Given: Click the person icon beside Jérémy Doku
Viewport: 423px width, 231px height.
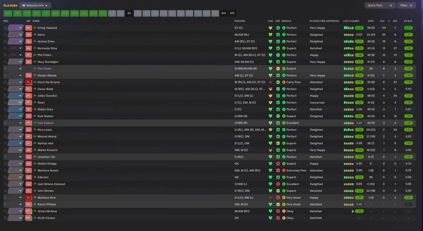Looking at the screenshot, I should [35, 41].
